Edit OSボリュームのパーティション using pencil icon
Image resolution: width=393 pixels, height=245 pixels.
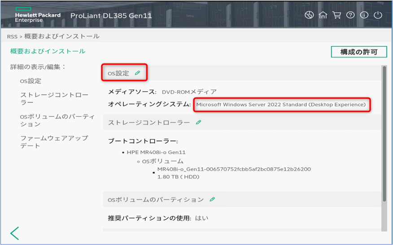pos(212,199)
